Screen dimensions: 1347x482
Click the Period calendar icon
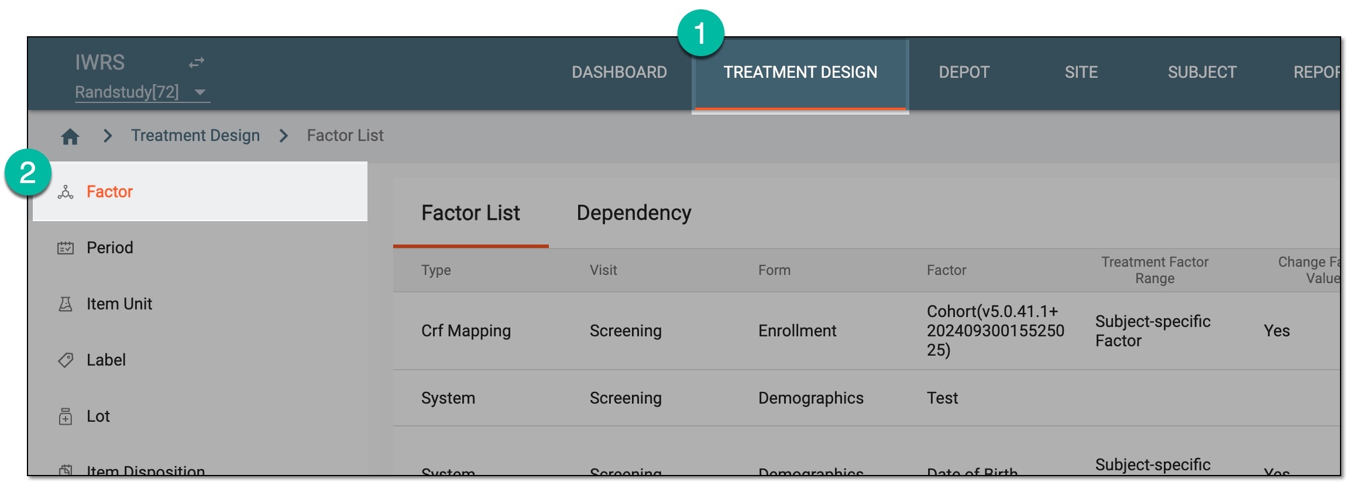click(x=66, y=248)
